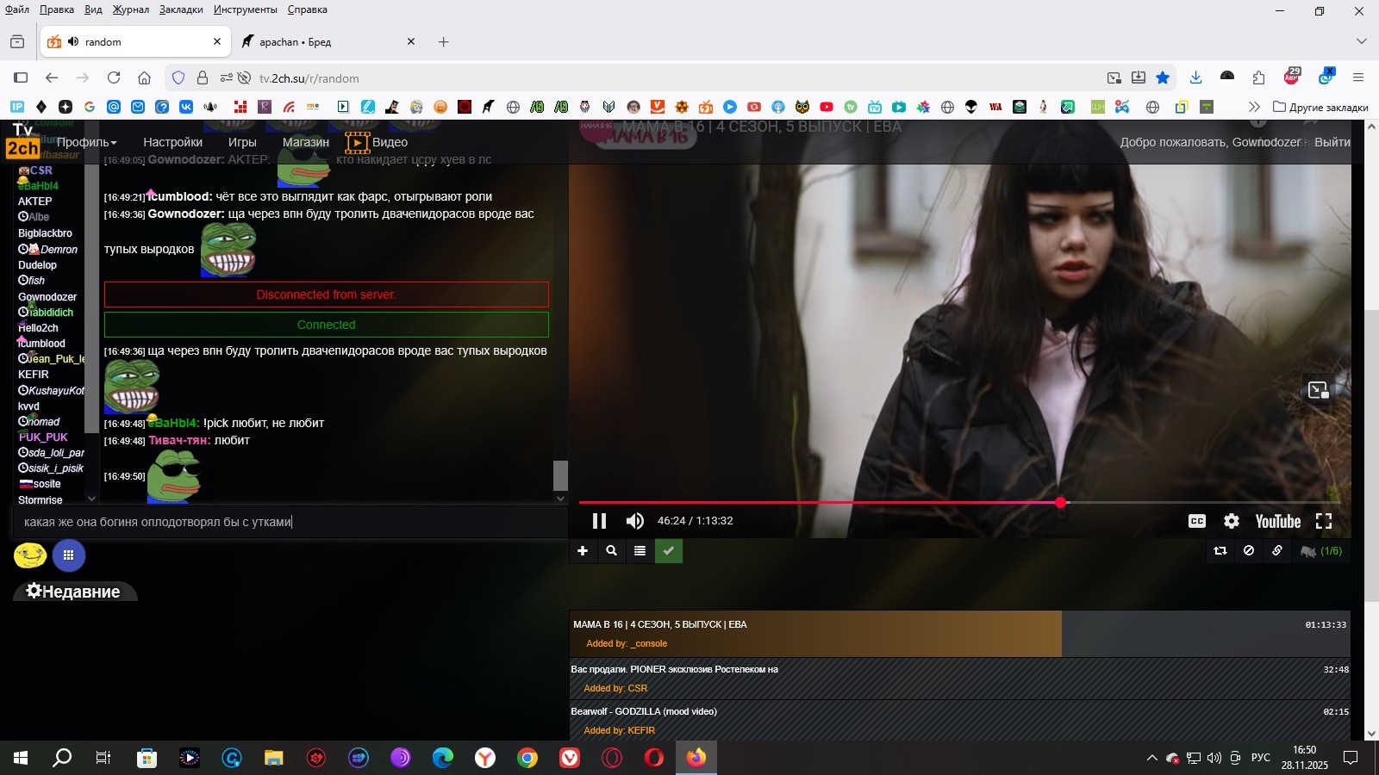
Task: Click the chain link icon under player
Action: [1277, 551]
